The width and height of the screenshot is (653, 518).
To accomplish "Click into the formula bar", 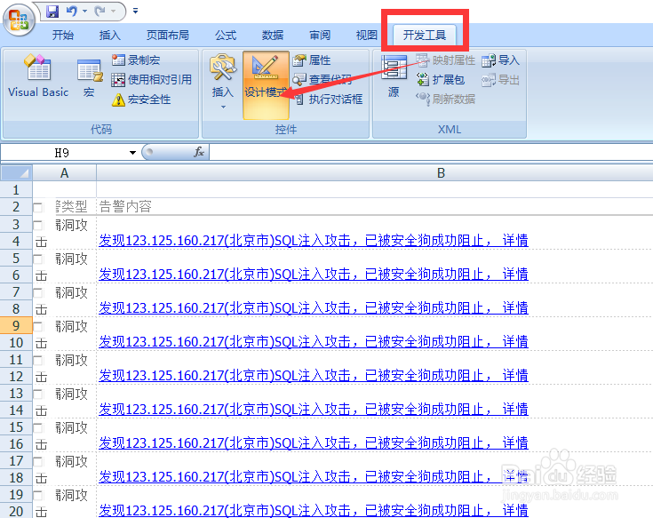I will (x=431, y=153).
